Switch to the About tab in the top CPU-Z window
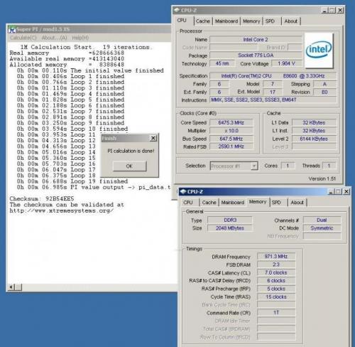This screenshot has width=355, height=347. coord(291,21)
